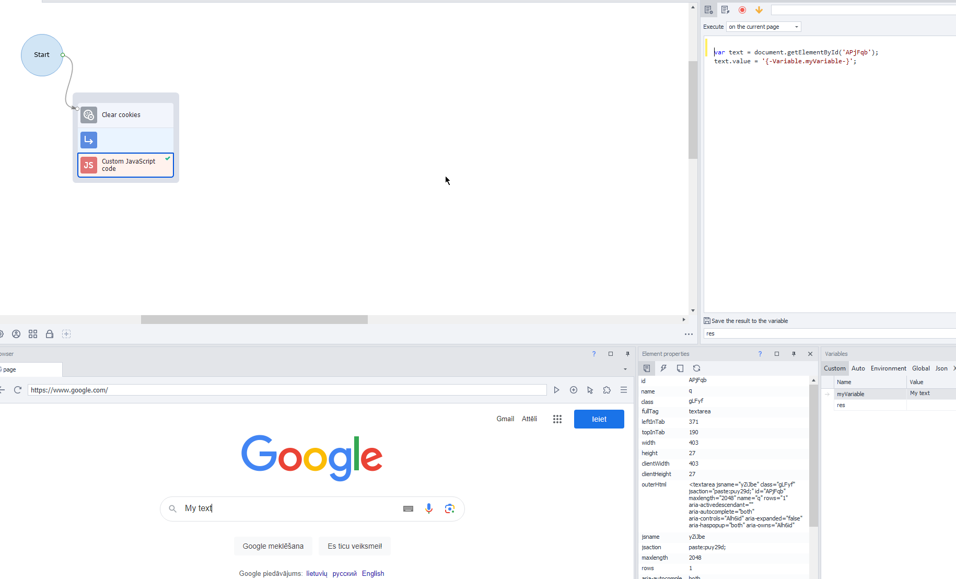Open the Google apps grid

click(x=557, y=419)
